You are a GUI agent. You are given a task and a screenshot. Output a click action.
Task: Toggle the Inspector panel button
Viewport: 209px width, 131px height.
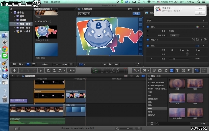[197, 70]
